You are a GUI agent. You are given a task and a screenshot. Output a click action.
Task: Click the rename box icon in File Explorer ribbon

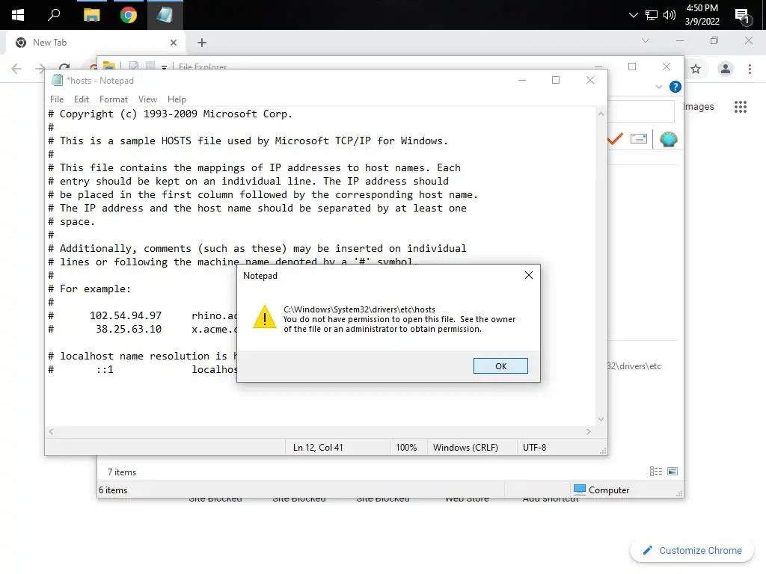[639, 139]
